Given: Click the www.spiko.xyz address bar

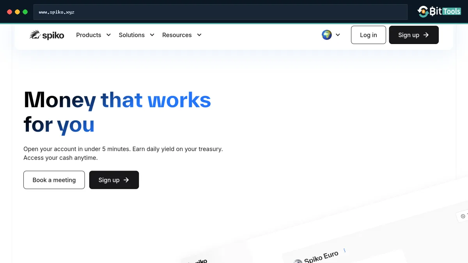Looking at the screenshot, I should pyautogui.click(x=220, y=12).
